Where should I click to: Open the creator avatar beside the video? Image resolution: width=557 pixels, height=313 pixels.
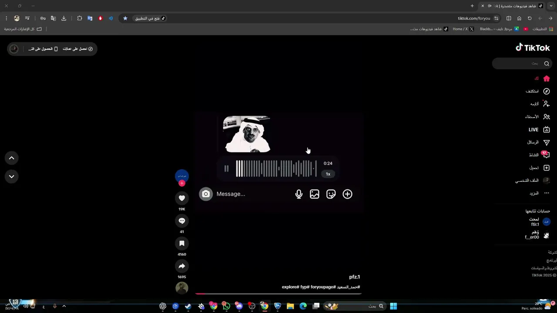(182, 176)
